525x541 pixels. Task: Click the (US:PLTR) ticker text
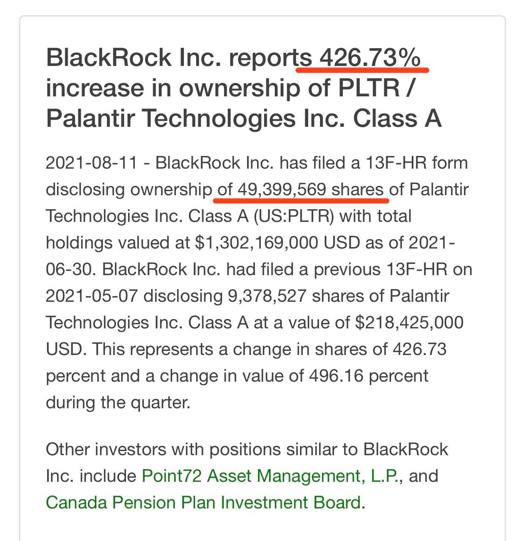294,216
